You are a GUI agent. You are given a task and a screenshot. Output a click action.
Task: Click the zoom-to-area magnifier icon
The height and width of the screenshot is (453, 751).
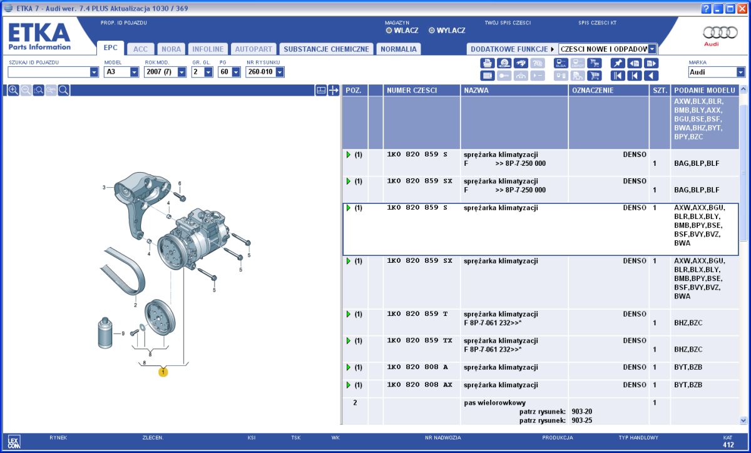(x=38, y=90)
